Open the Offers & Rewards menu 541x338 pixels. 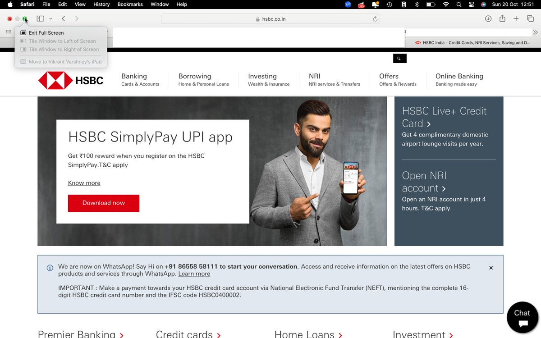[398, 80]
